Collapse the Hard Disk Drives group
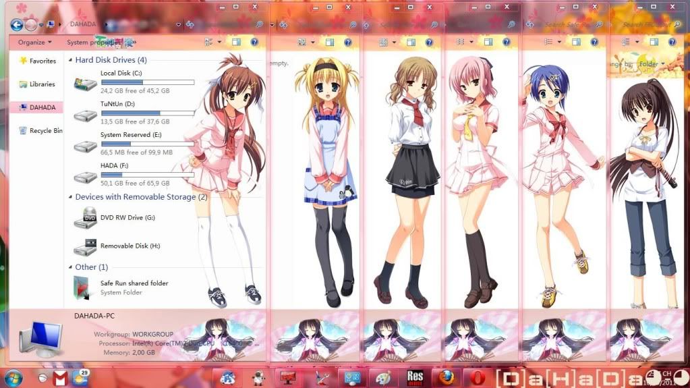The image size is (690, 388). tap(70, 60)
